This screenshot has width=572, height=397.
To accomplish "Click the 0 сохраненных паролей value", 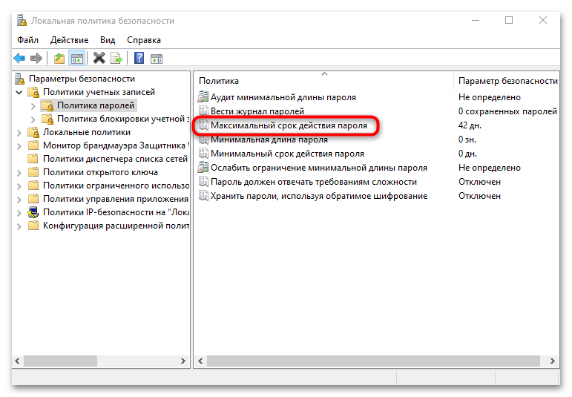I will coord(507,111).
